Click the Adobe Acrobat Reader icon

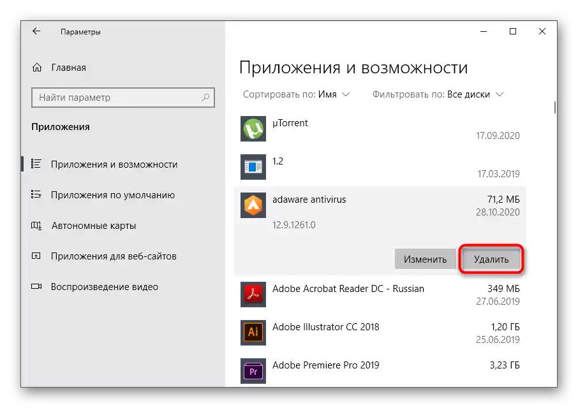tap(253, 295)
